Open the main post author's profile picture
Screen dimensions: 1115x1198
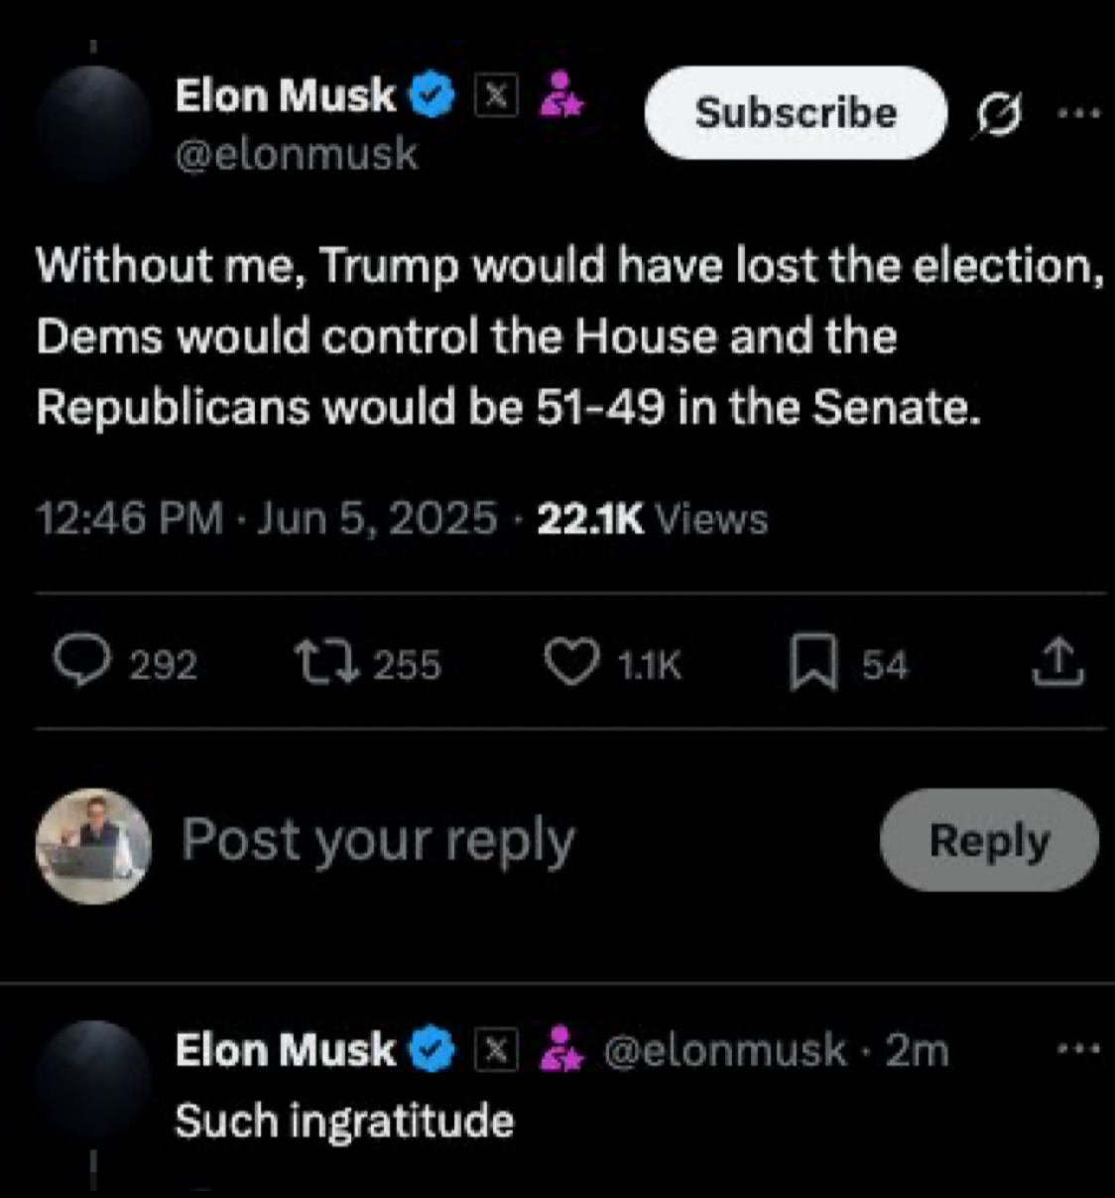click(x=93, y=124)
